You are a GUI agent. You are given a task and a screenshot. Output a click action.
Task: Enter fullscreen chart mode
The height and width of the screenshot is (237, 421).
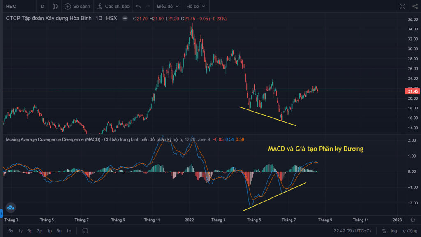(x=402, y=6)
